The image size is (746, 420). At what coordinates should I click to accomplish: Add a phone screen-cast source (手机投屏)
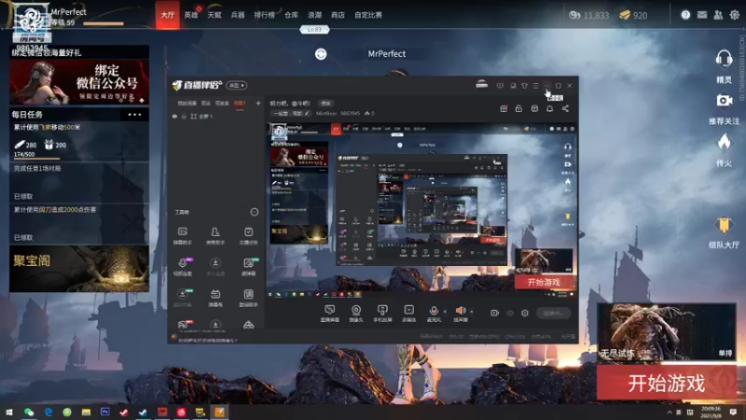pyautogui.click(x=382, y=313)
